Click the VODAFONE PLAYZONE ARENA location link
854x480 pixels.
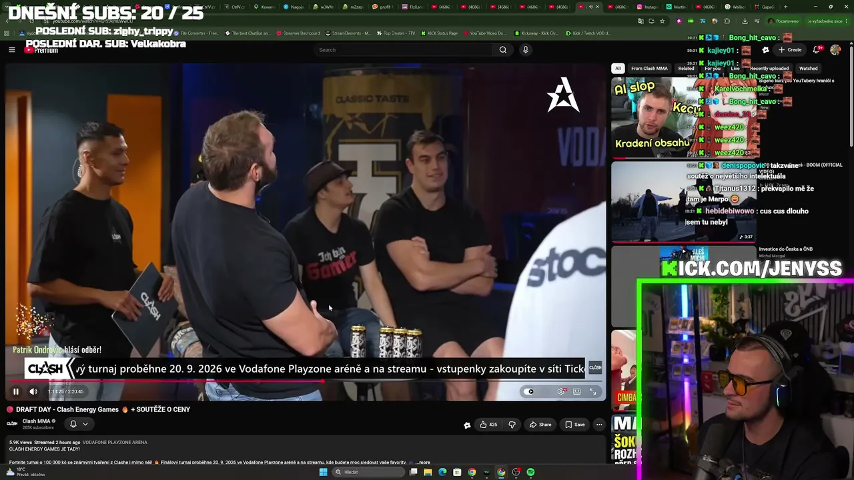pyautogui.click(x=115, y=442)
